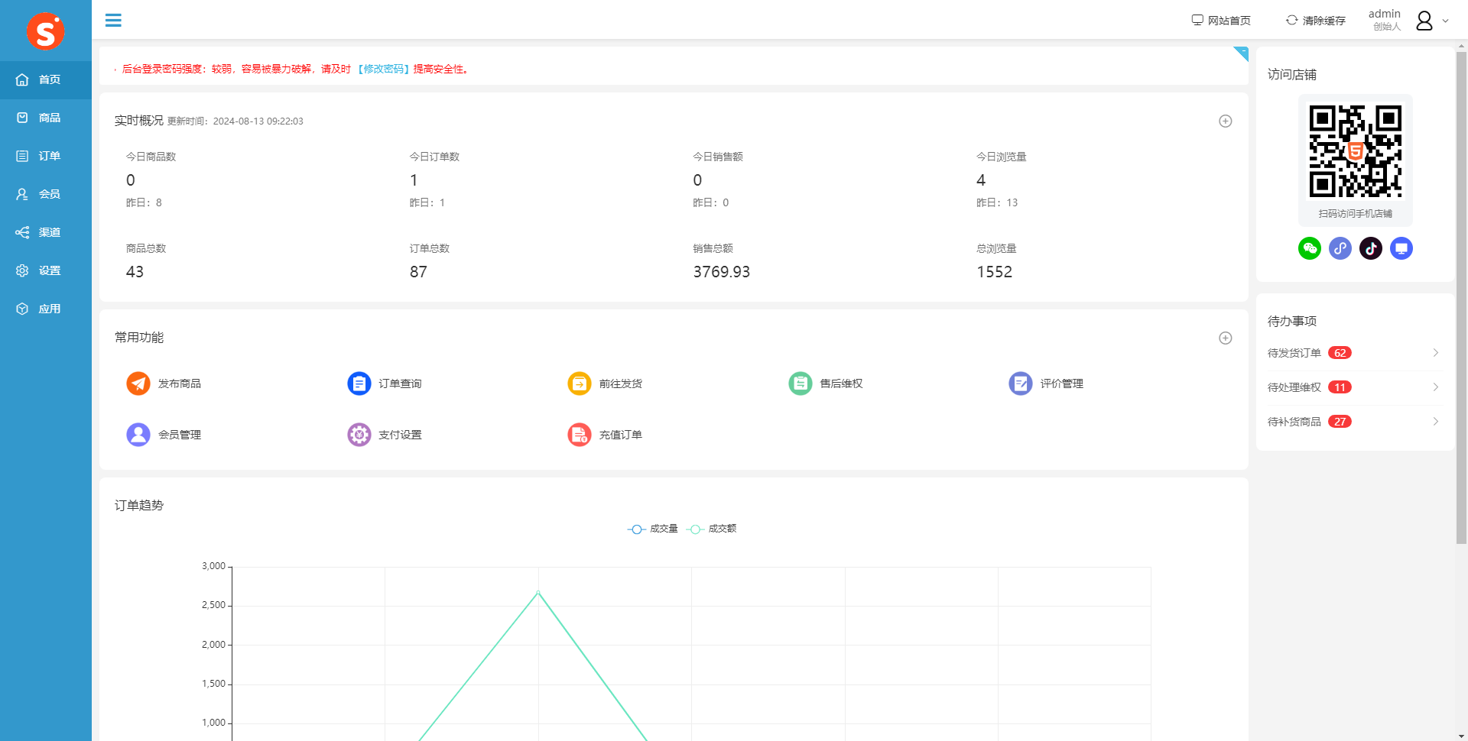The height and width of the screenshot is (741, 1468).
Task: Click the plus icon in 常用功能 panel
Action: click(x=1225, y=338)
